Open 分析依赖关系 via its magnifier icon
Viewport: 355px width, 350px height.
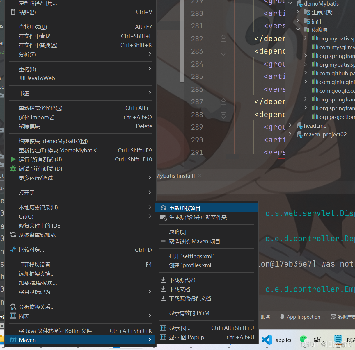[13, 306]
